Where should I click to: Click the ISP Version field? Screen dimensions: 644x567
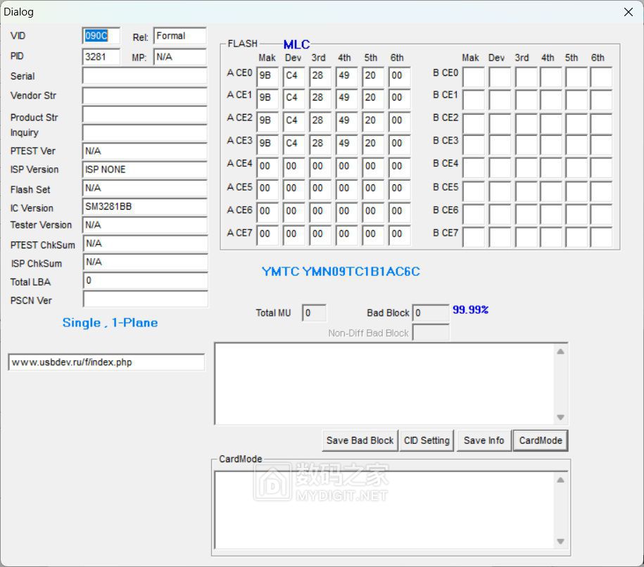click(144, 170)
